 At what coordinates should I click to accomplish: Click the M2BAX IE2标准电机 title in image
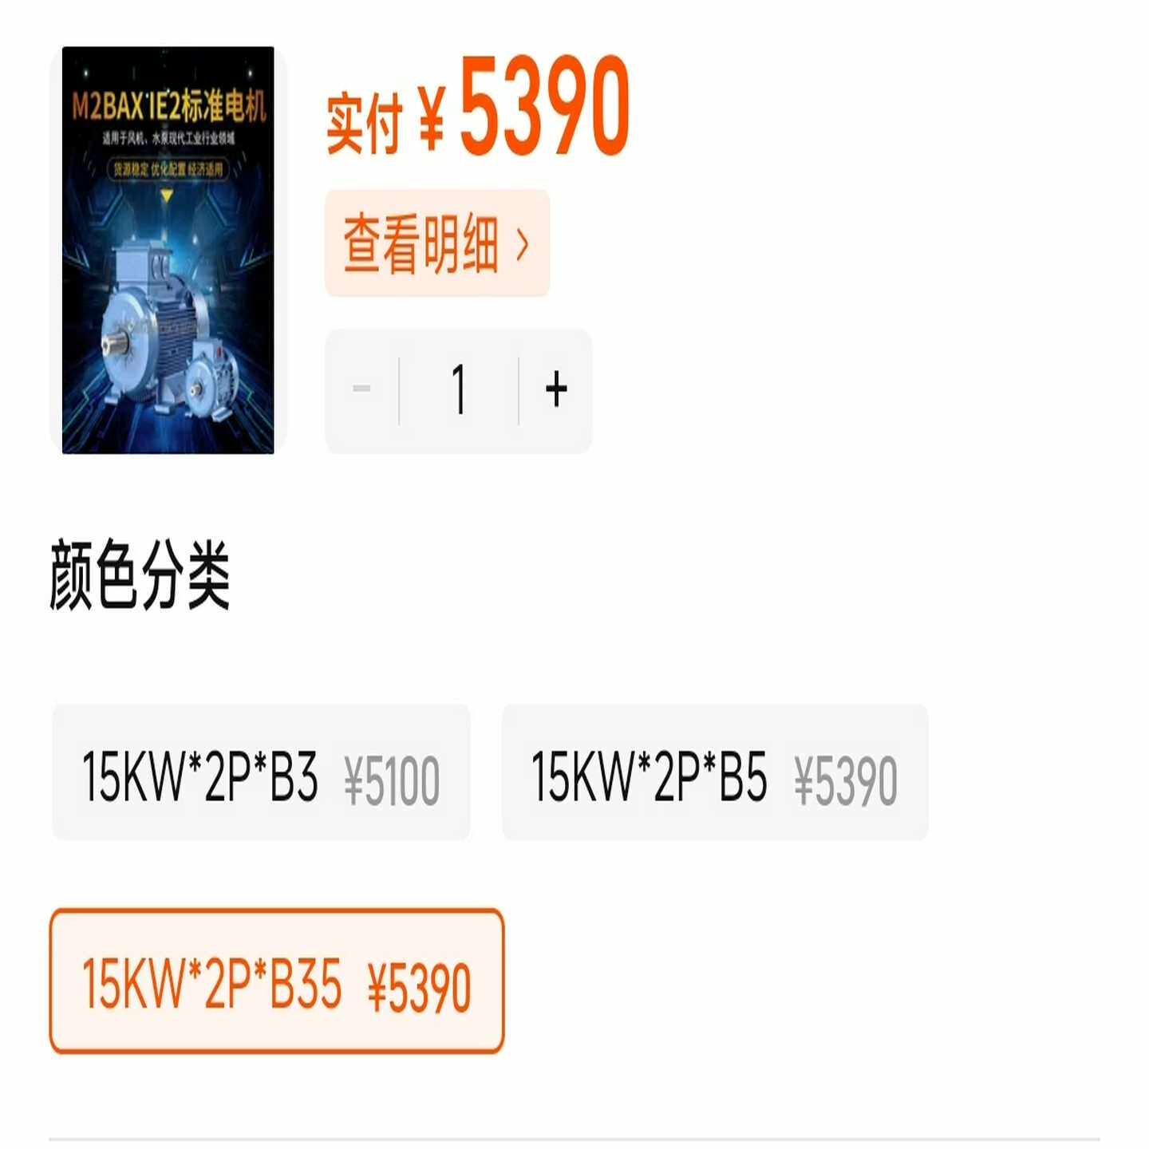coord(168,105)
